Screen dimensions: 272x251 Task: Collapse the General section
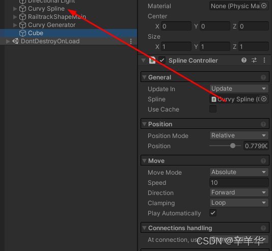144,77
